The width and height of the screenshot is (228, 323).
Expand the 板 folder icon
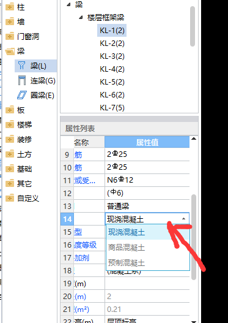click(10, 110)
